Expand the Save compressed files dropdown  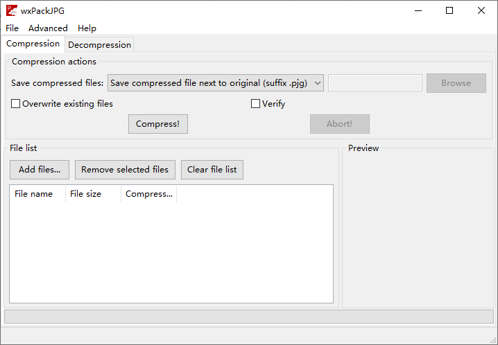215,83
